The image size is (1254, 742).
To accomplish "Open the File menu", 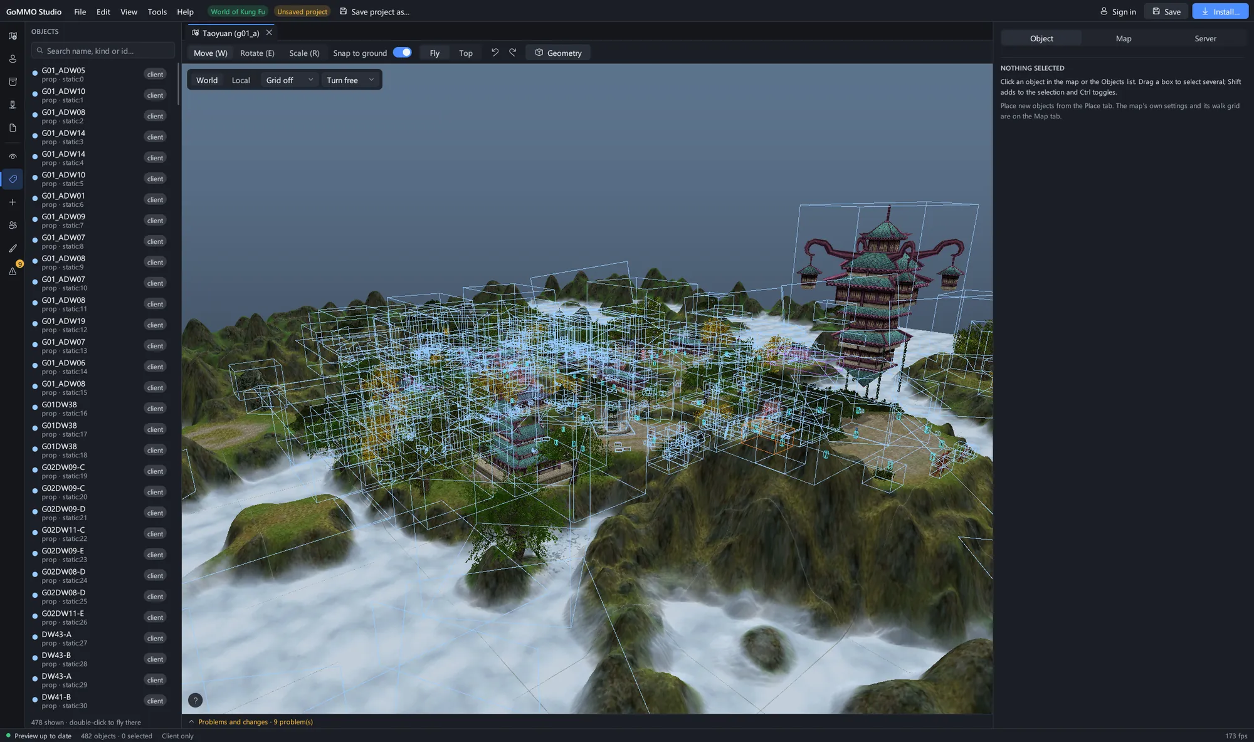I will coord(80,12).
